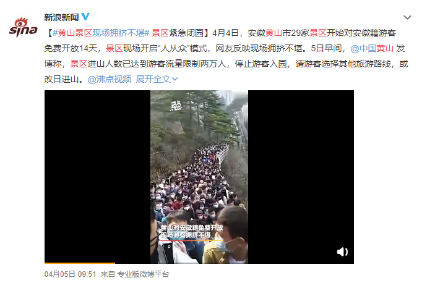
Task: Click 景区 keyword before 进山人数
Action: [79, 64]
